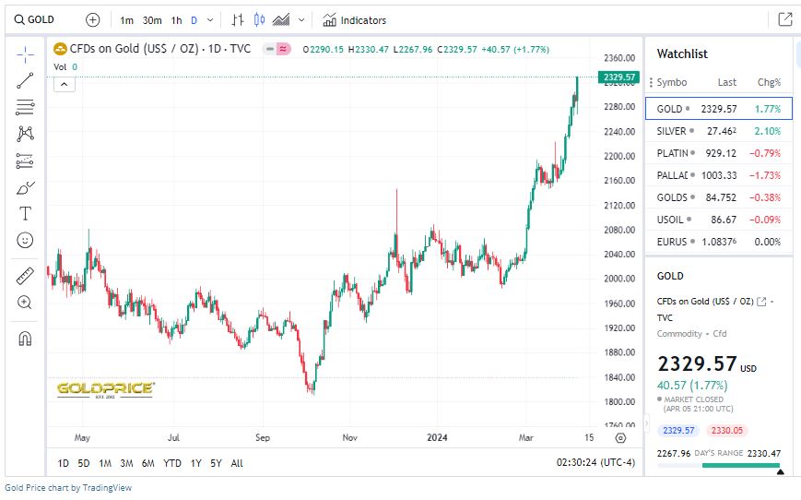Expand the chart style dropdown arrow
The width and height of the screenshot is (801, 500).
pyautogui.click(x=301, y=20)
